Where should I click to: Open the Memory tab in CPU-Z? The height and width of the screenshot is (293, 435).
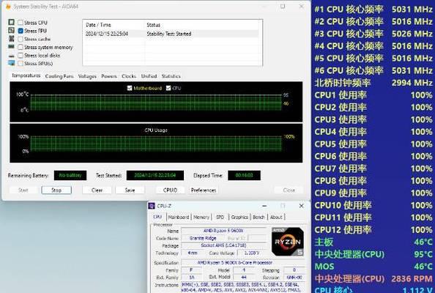201,217
